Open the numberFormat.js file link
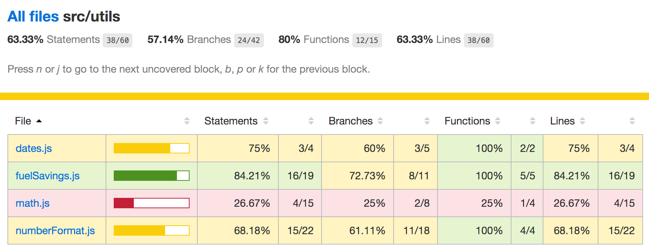Screen dimensions: 649x249 55,231
